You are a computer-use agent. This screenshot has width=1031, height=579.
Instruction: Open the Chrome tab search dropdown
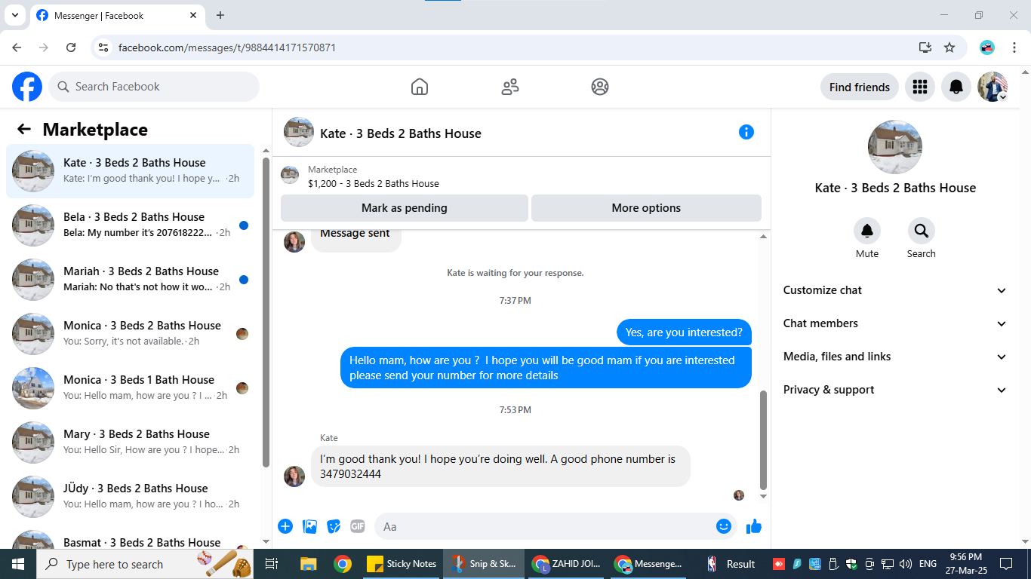[x=14, y=15]
